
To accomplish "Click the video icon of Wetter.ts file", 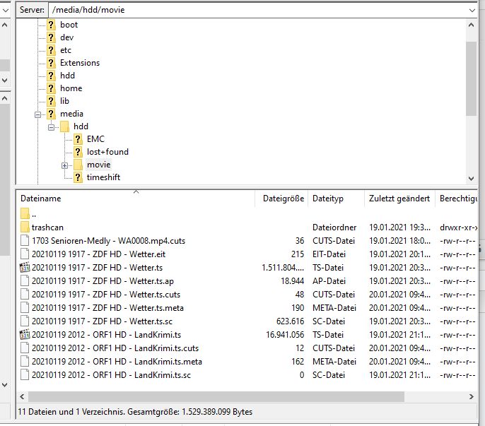I will 26,267.
